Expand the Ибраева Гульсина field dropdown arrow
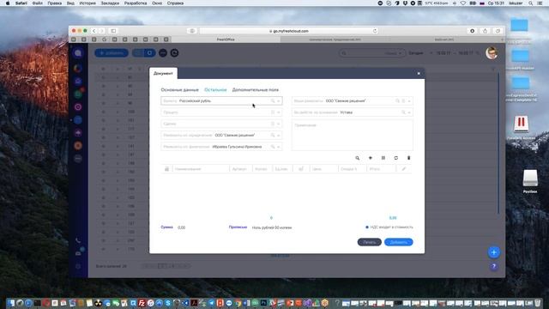The height and width of the screenshot is (309, 549). tap(279, 147)
